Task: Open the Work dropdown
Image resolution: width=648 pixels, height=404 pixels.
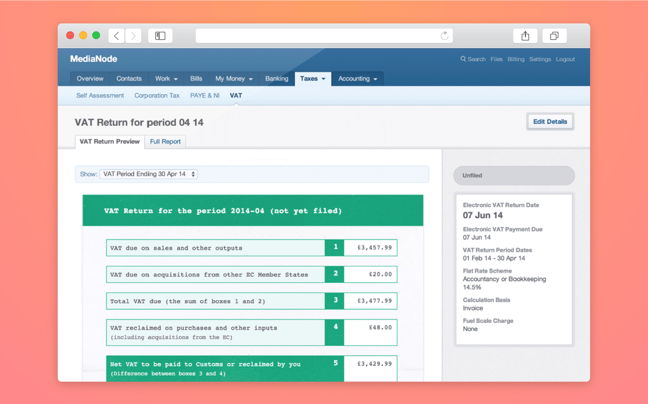Action: coord(165,79)
